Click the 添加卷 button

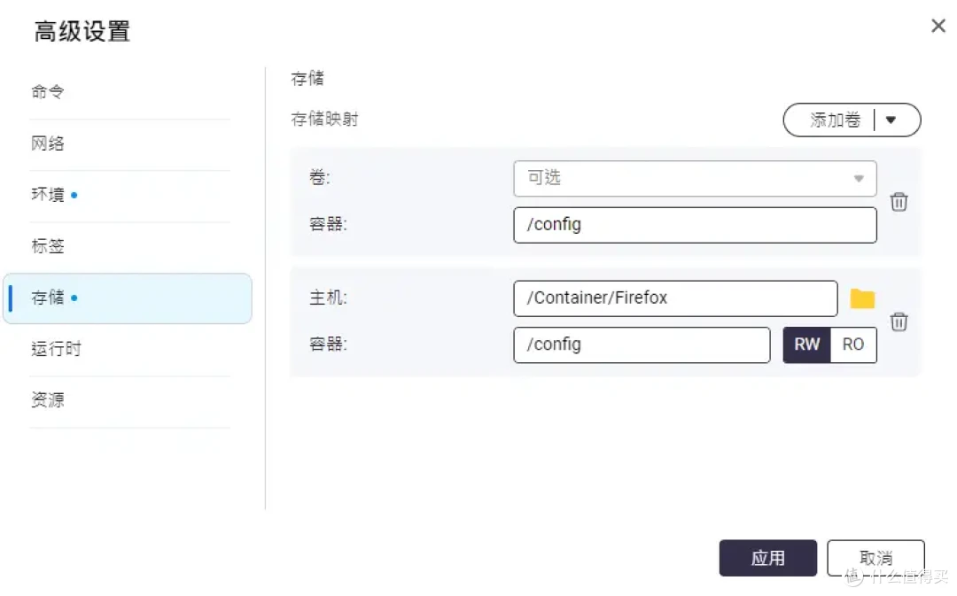(x=835, y=120)
